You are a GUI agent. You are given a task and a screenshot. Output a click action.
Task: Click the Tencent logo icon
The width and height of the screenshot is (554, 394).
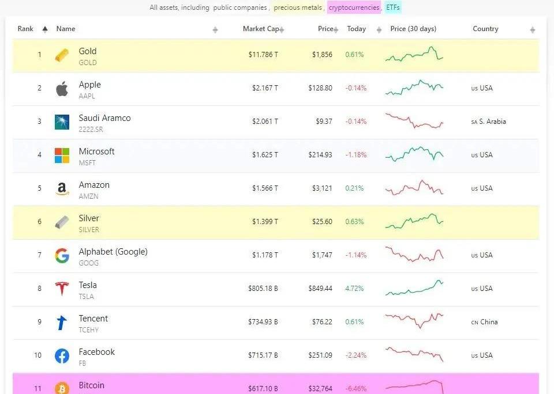tap(62, 323)
